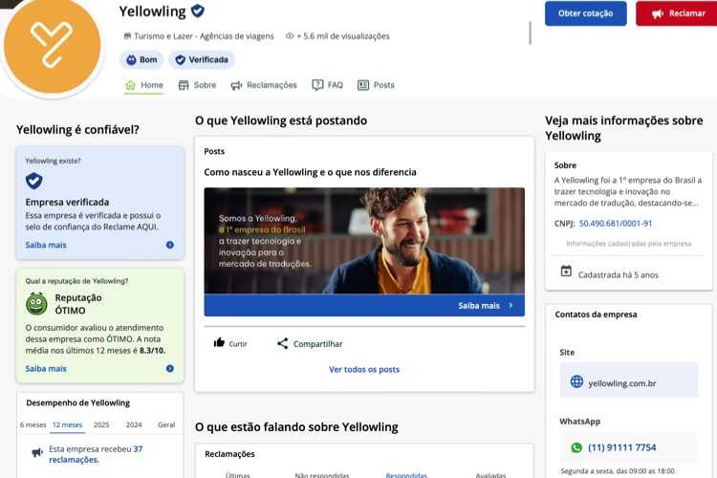Switch to the Reclamações tab

[264, 85]
